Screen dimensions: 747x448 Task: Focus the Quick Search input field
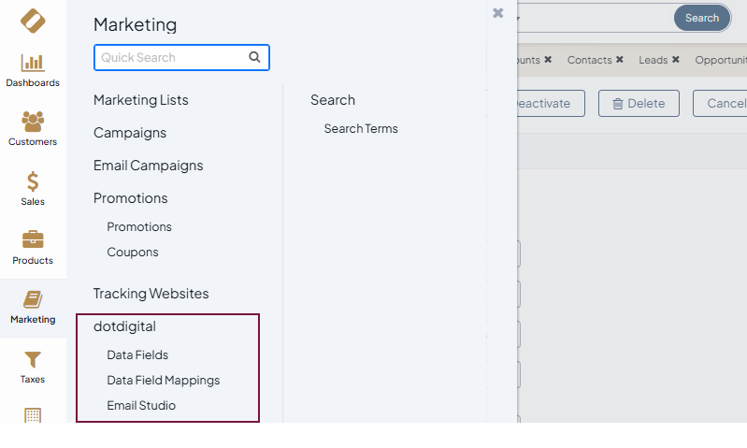click(171, 57)
